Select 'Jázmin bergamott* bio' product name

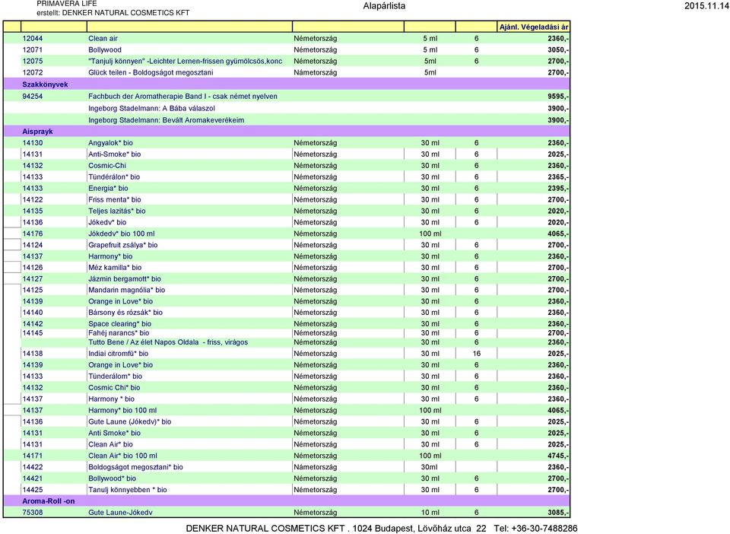point(125,279)
